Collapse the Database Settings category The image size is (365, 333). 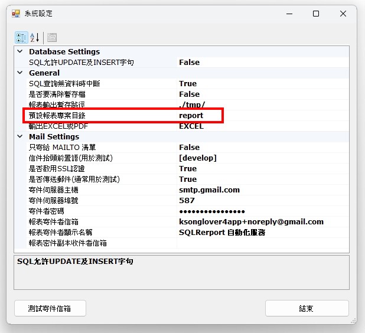(x=20, y=52)
